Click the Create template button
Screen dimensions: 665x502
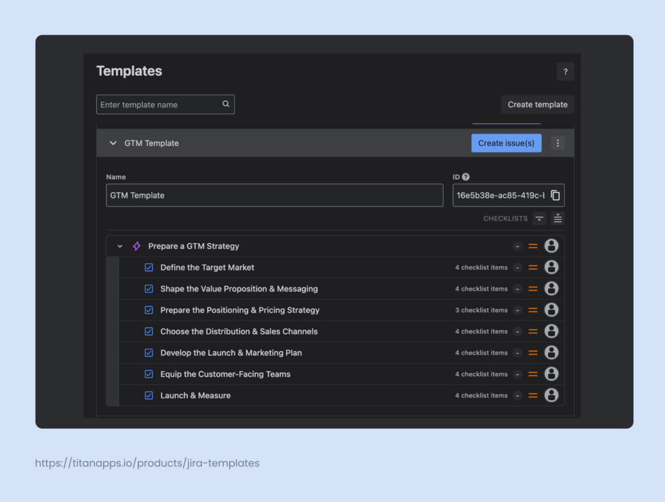tap(537, 104)
